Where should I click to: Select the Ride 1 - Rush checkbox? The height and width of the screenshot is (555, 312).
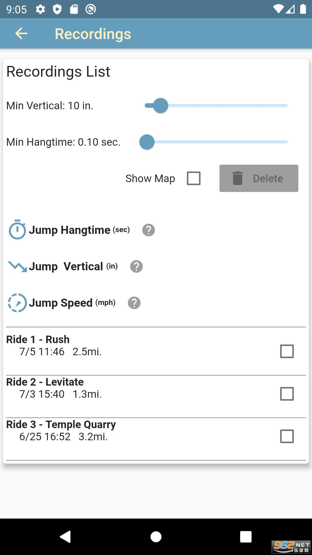click(287, 351)
